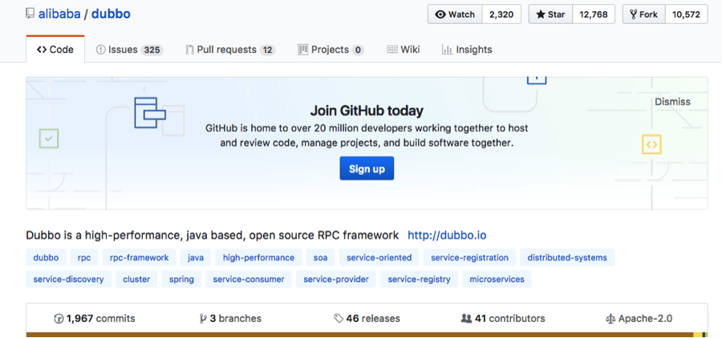
Task: Open the Issues tab
Action: (129, 50)
